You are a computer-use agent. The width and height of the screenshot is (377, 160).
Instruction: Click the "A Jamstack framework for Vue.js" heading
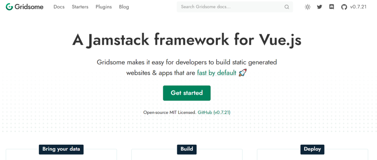click(187, 40)
